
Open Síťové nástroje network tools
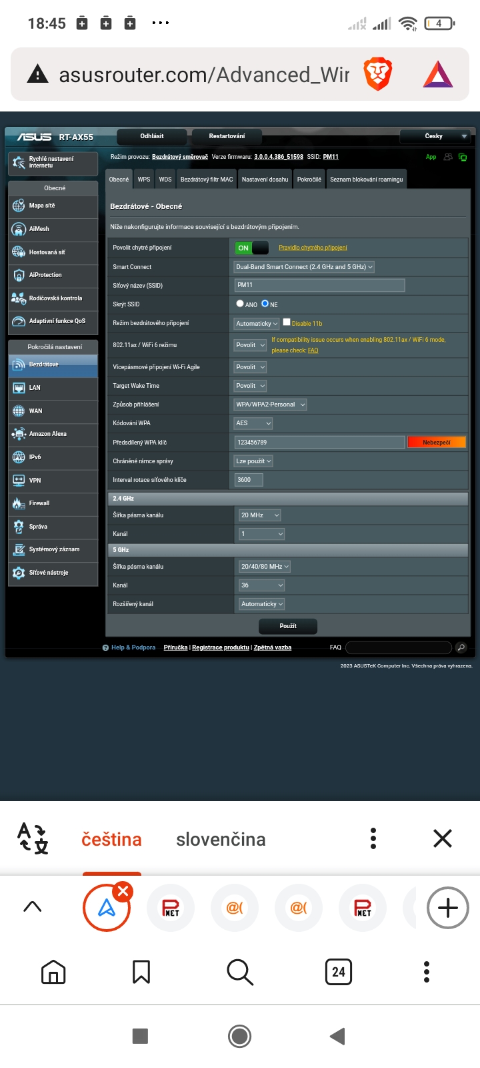[x=53, y=573]
